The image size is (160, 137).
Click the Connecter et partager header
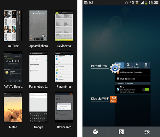(x=133, y=83)
